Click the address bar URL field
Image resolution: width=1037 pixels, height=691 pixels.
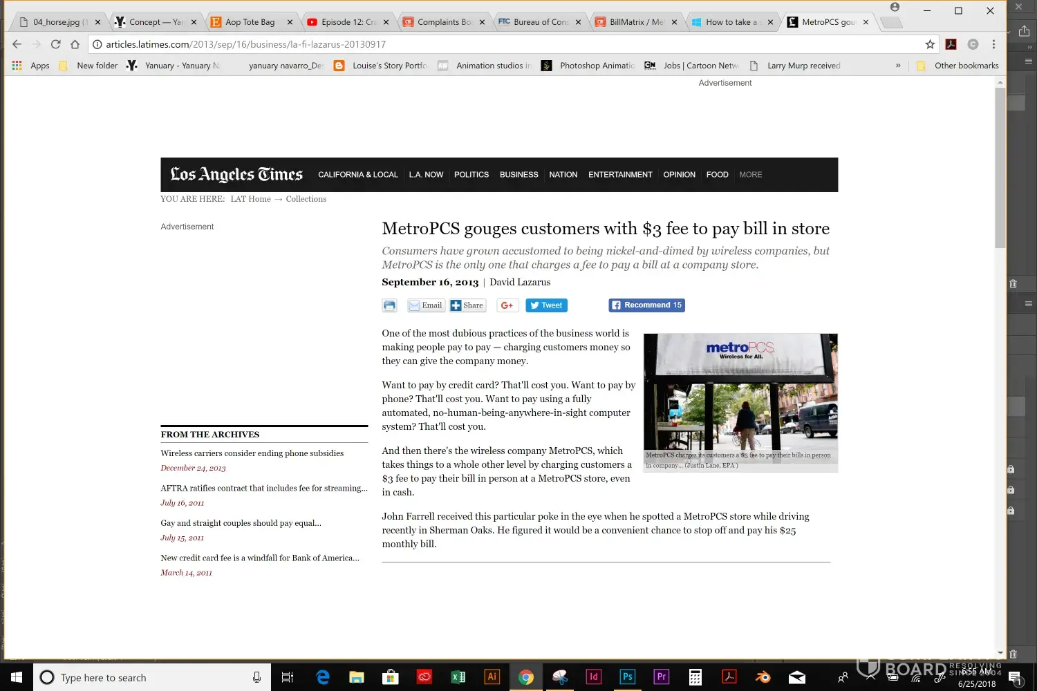click(484, 44)
